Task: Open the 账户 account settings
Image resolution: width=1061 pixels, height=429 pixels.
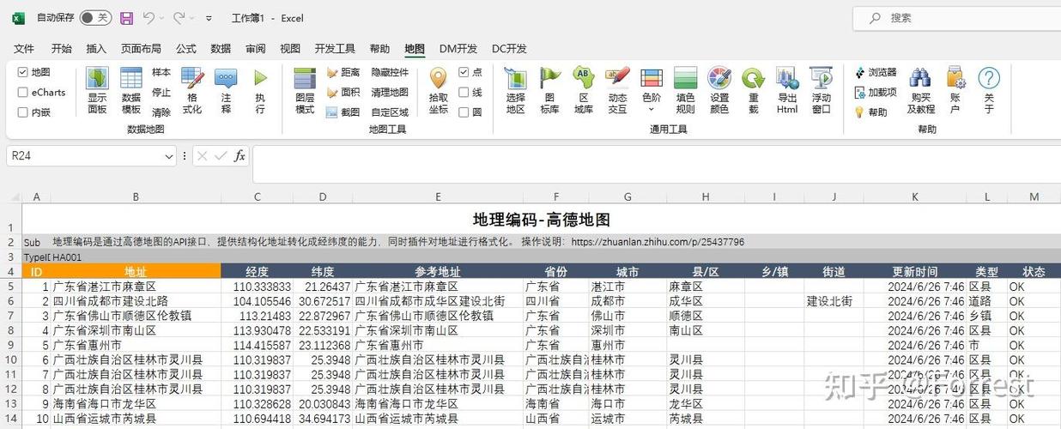Action: point(955,91)
